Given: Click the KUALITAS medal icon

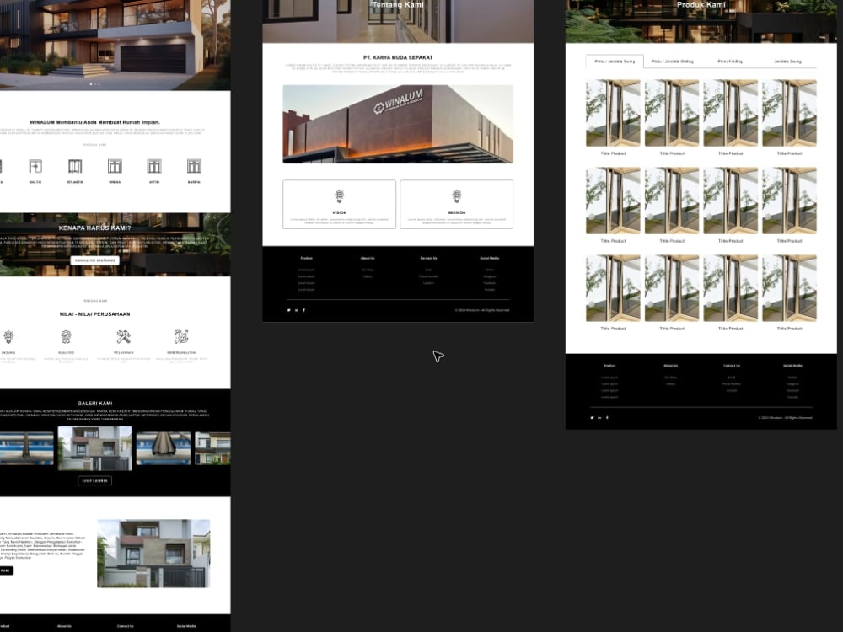Looking at the screenshot, I should [65, 335].
